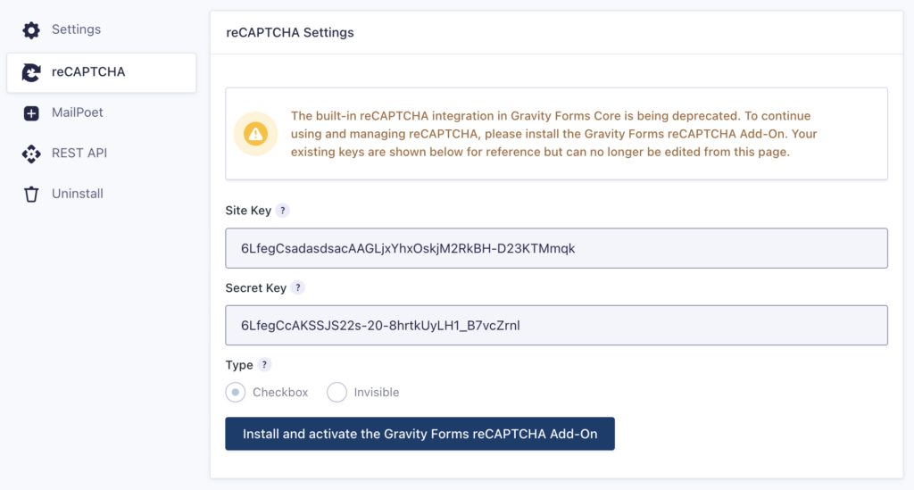The width and height of the screenshot is (914, 490).
Task: Click the Uninstall trash icon
Action: [31, 194]
